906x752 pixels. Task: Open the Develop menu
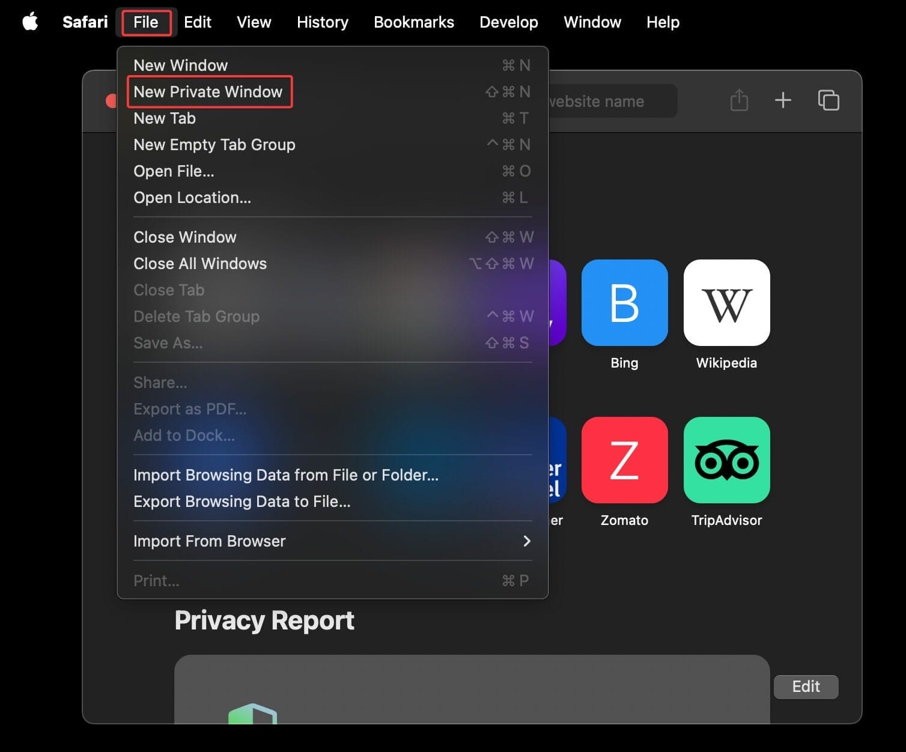508,22
